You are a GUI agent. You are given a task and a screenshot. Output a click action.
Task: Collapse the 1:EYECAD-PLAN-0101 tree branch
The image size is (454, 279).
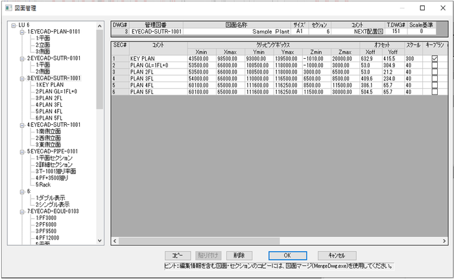point(21,32)
